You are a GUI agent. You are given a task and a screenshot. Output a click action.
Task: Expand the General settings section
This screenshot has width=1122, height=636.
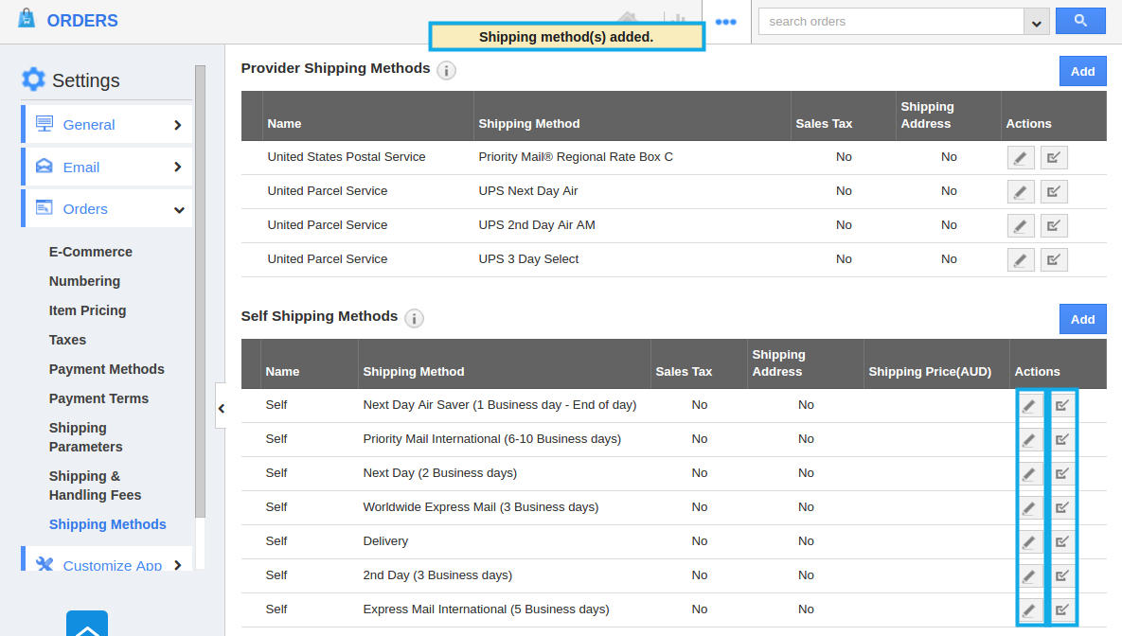click(x=107, y=125)
